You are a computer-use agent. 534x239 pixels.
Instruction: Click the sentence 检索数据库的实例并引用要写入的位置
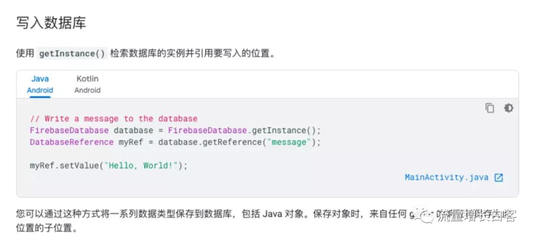click(x=192, y=54)
